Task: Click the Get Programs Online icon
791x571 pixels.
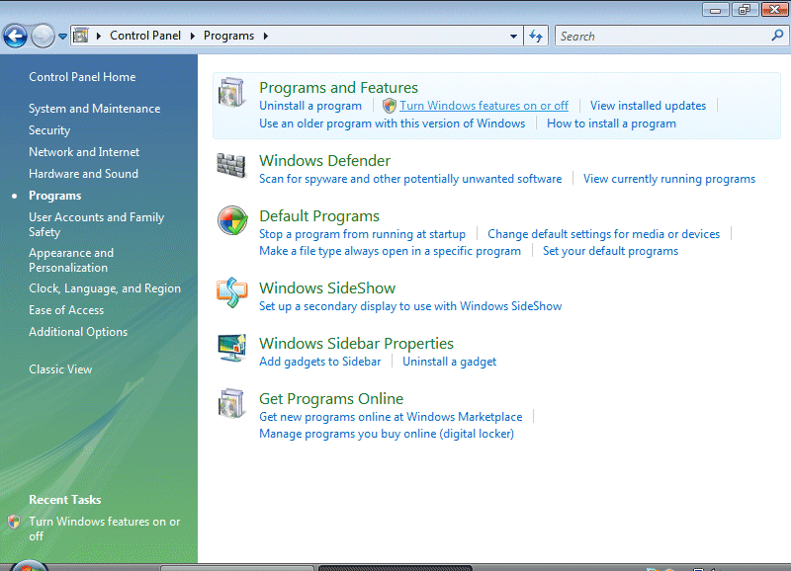Action: pyautogui.click(x=231, y=404)
